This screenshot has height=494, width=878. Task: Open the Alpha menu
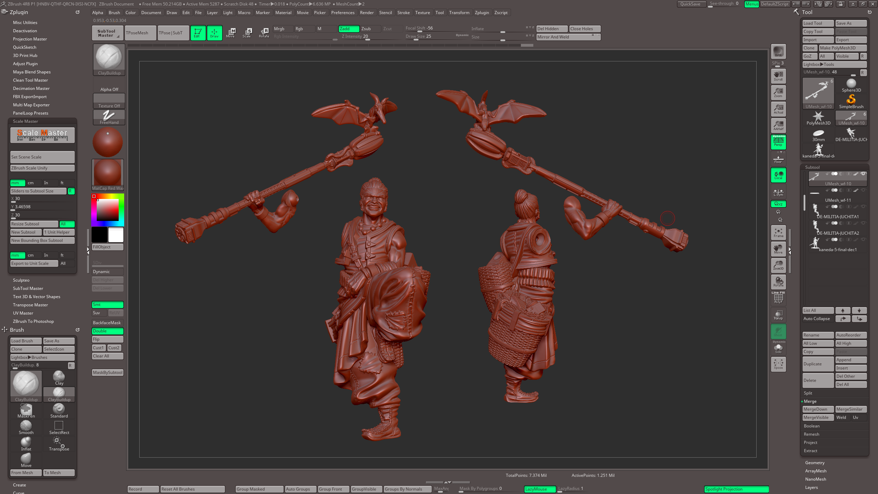pos(98,13)
